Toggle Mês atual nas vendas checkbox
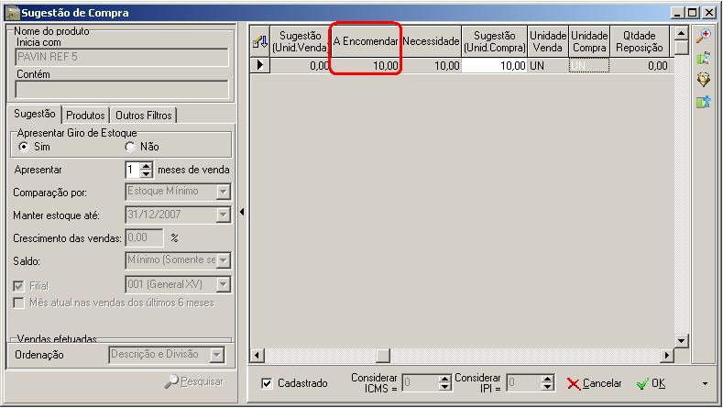This screenshot has height=408, width=723. 18,303
